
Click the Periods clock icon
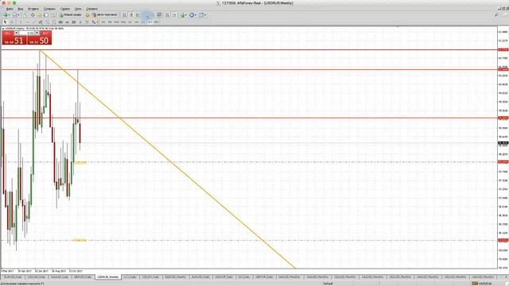click(x=192, y=15)
